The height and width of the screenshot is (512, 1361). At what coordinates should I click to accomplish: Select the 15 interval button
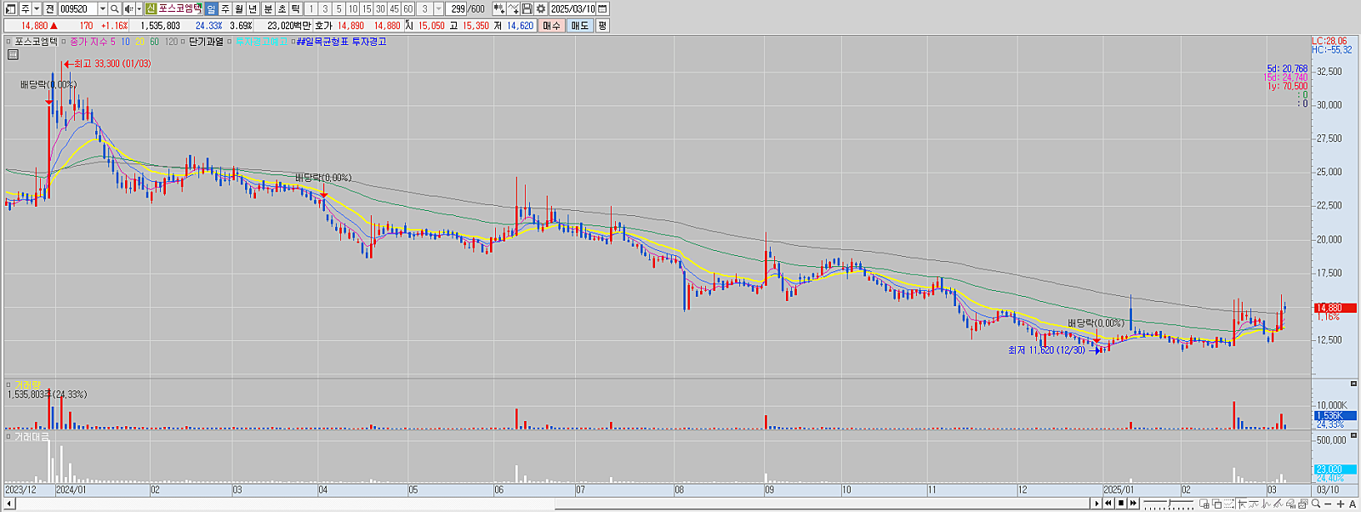[367, 9]
